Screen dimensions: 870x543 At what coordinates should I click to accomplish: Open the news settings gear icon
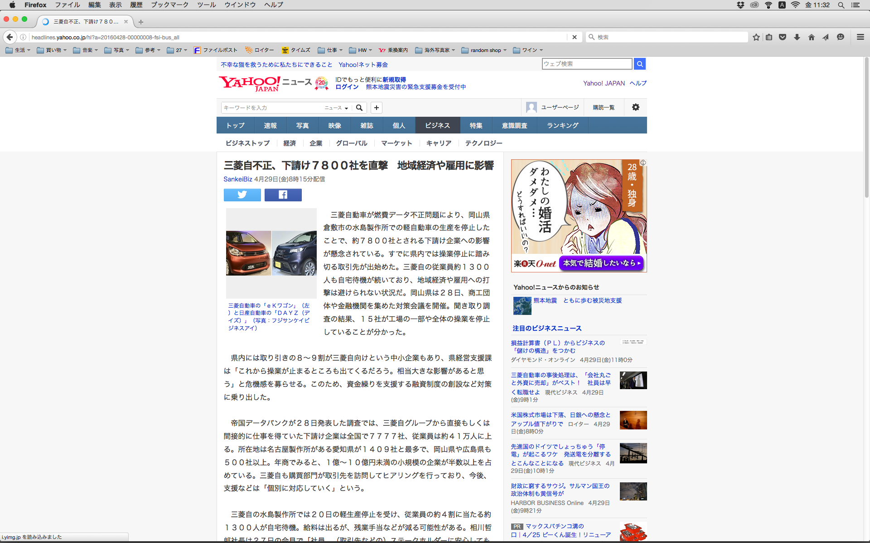[635, 107]
